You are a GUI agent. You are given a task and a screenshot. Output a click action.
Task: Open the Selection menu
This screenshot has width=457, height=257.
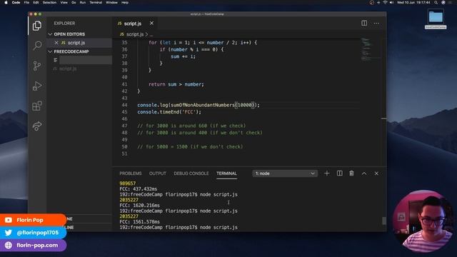tap(49, 2)
